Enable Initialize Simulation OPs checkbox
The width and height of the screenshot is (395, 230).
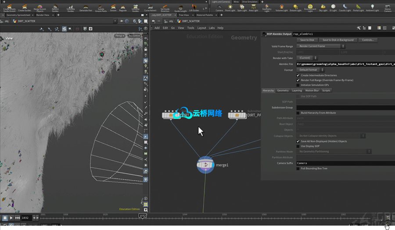tap(298, 85)
